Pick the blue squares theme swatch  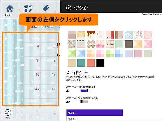[119, 54]
